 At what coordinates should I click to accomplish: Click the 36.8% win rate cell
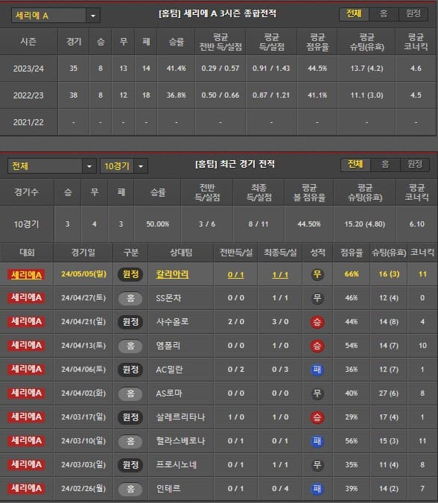tap(176, 95)
